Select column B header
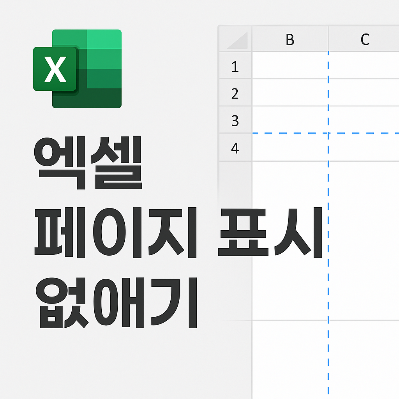This screenshot has height=399, width=399. (x=290, y=39)
